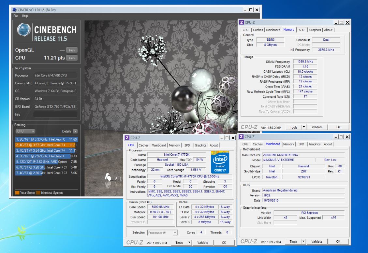
Task: Click the Info input field in Cinebench
Action: tap(55, 114)
